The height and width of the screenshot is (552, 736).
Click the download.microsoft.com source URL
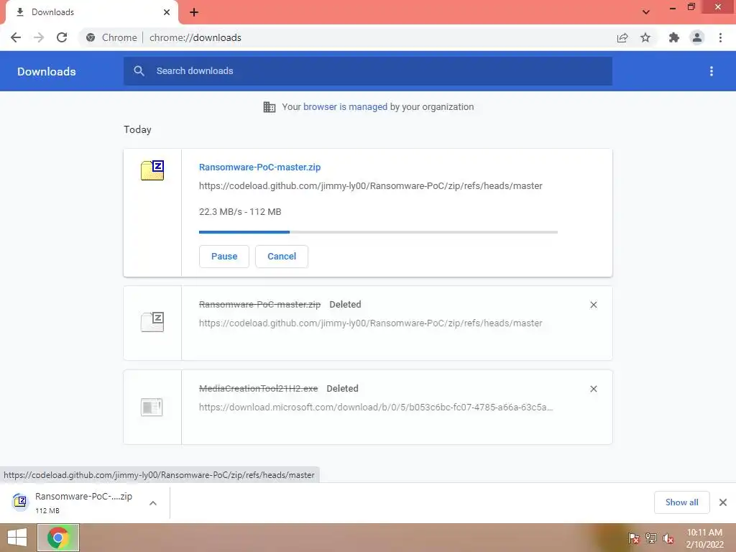pos(376,408)
